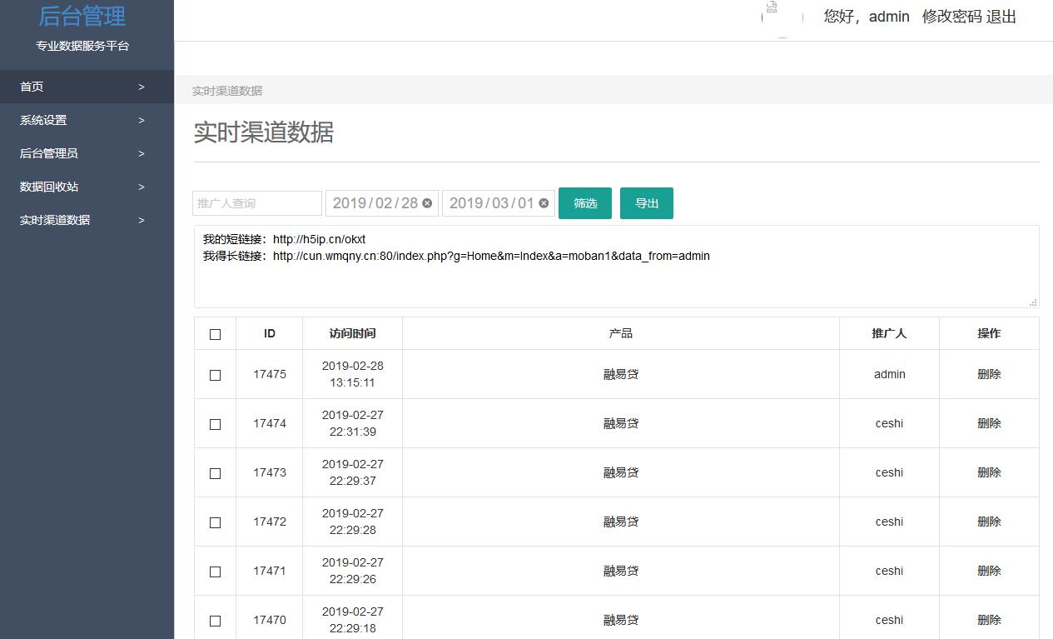1053x639 pixels.
Task: Expand the 后台管理员 menu chevron
Action: click(142, 153)
